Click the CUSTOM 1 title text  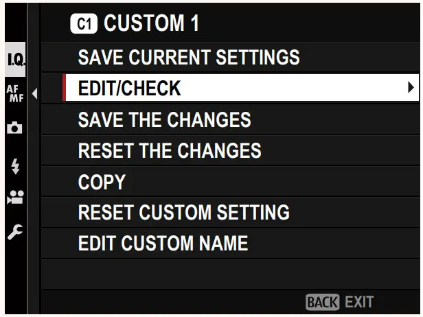click(x=150, y=24)
